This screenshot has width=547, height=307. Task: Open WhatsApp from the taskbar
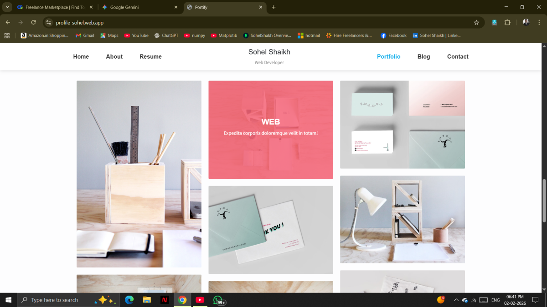tap(218, 300)
